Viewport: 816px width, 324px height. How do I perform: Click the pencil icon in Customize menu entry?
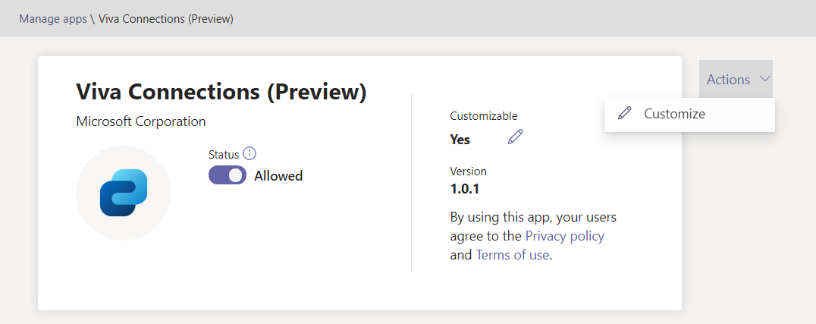625,114
